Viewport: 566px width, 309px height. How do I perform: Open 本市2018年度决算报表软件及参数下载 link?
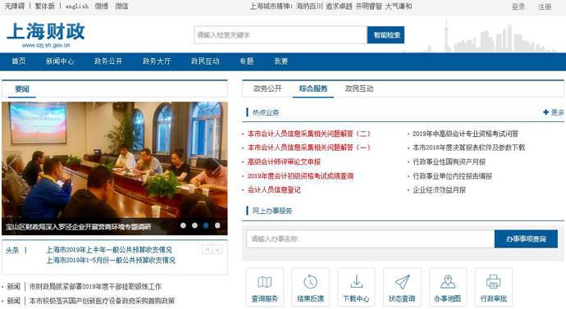468,148
